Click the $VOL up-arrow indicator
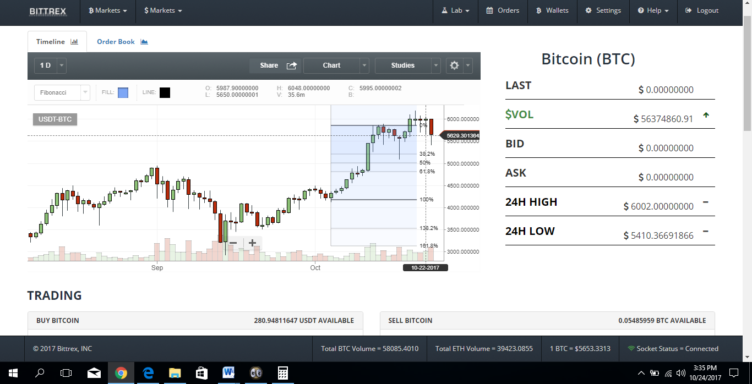 [706, 116]
